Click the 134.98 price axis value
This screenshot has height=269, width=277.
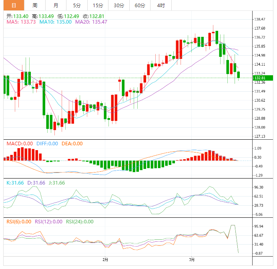(x=260, y=55)
